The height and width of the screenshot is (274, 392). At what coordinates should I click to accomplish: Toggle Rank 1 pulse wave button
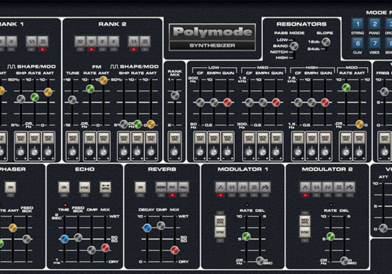click(43, 42)
